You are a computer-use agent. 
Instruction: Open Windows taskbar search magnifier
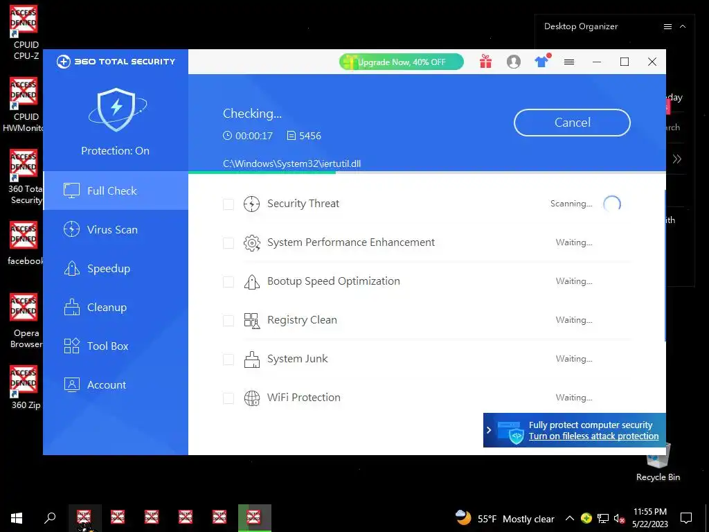click(50, 517)
